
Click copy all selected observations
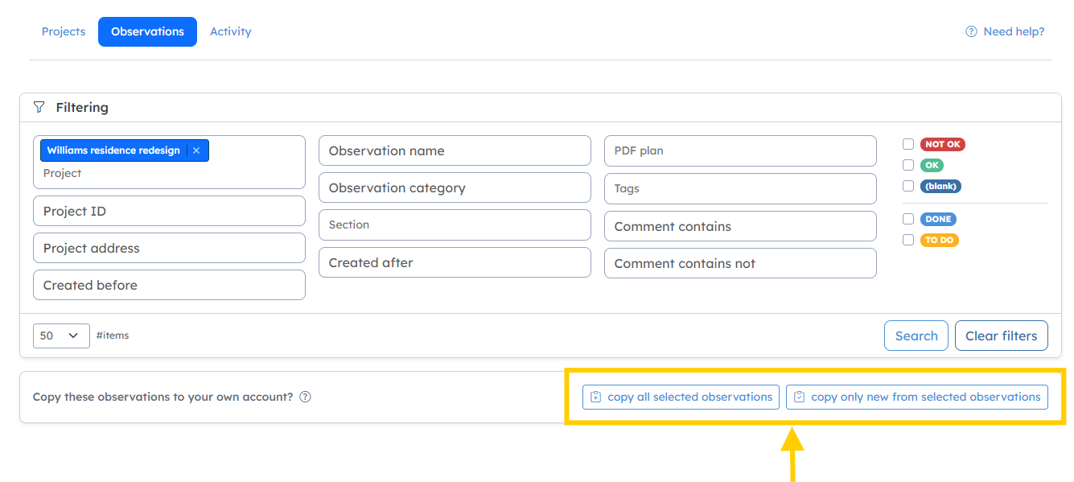pyautogui.click(x=681, y=397)
